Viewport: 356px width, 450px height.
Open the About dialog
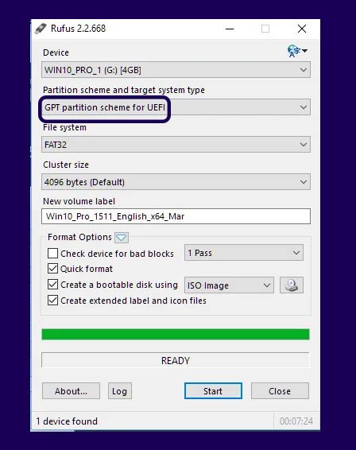point(72,391)
